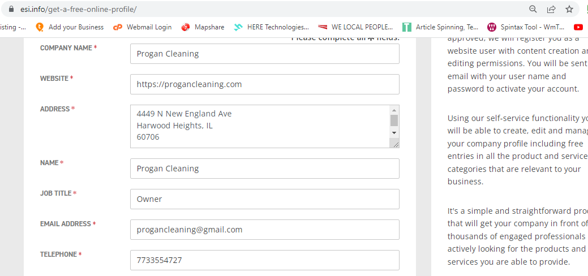Click the lock icon in the address bar
The width and height of the screenshot is (588, 276).
[x=12, y=9]
